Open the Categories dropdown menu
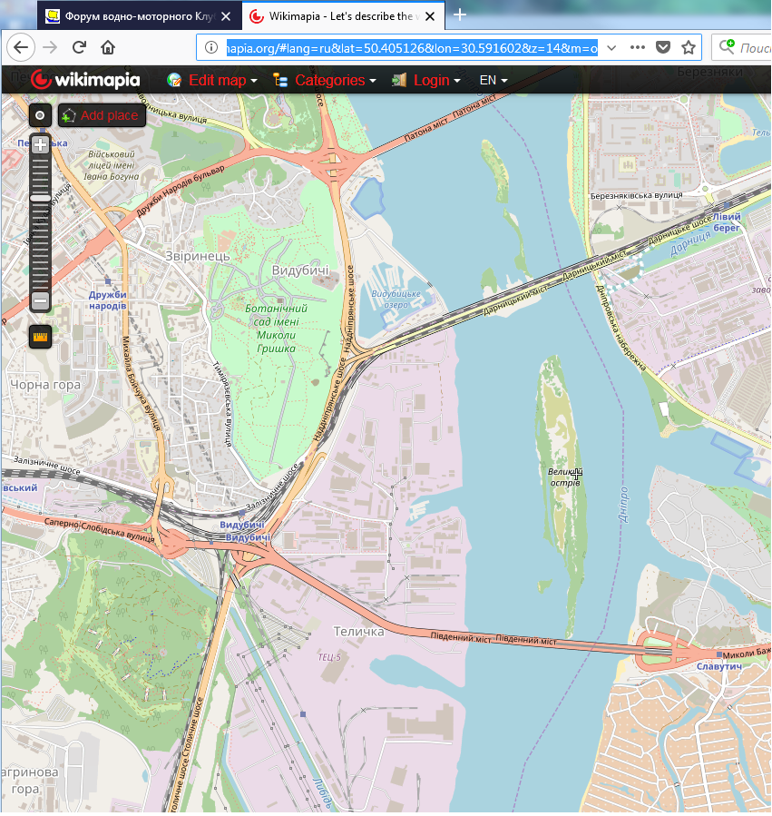Image resolution: width=772 pixels, height=816 pixels. point(325,80)
